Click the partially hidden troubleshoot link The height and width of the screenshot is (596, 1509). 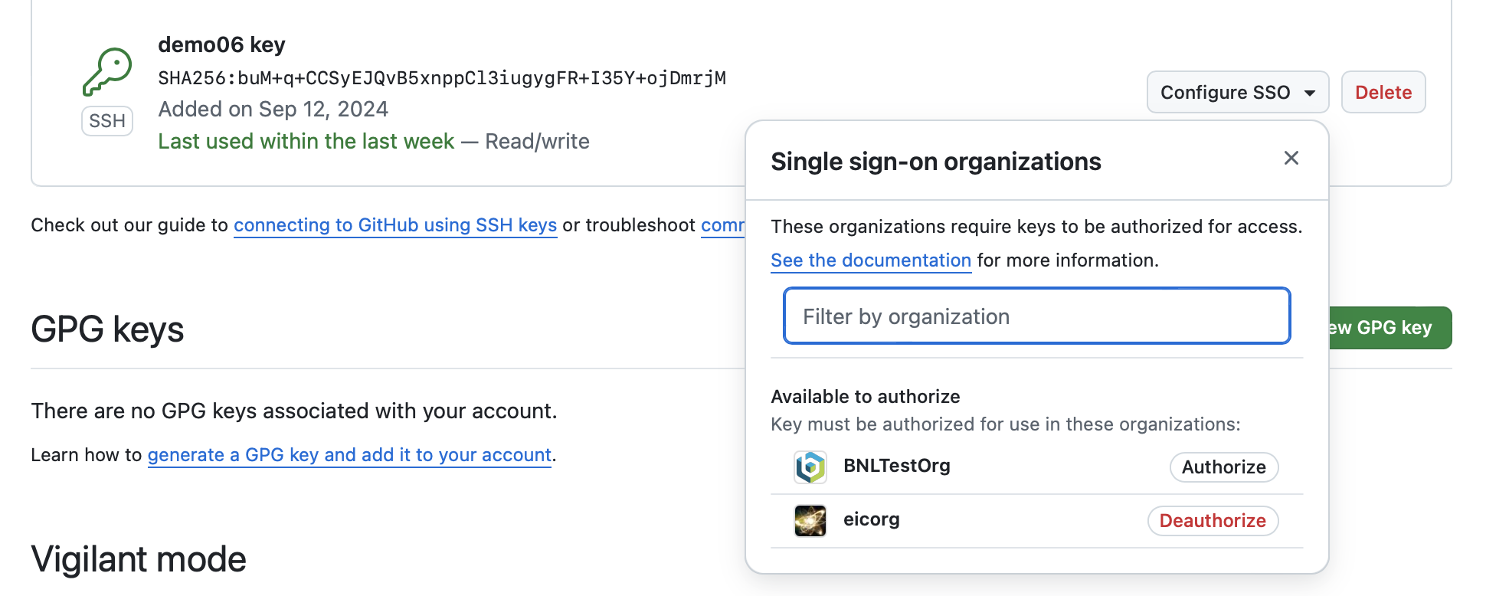(722, 225)
